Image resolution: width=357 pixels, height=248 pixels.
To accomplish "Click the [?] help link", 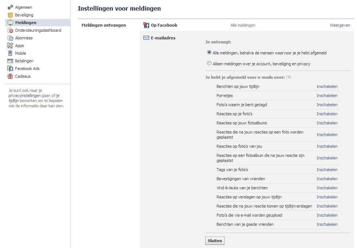I will point(289,77).
